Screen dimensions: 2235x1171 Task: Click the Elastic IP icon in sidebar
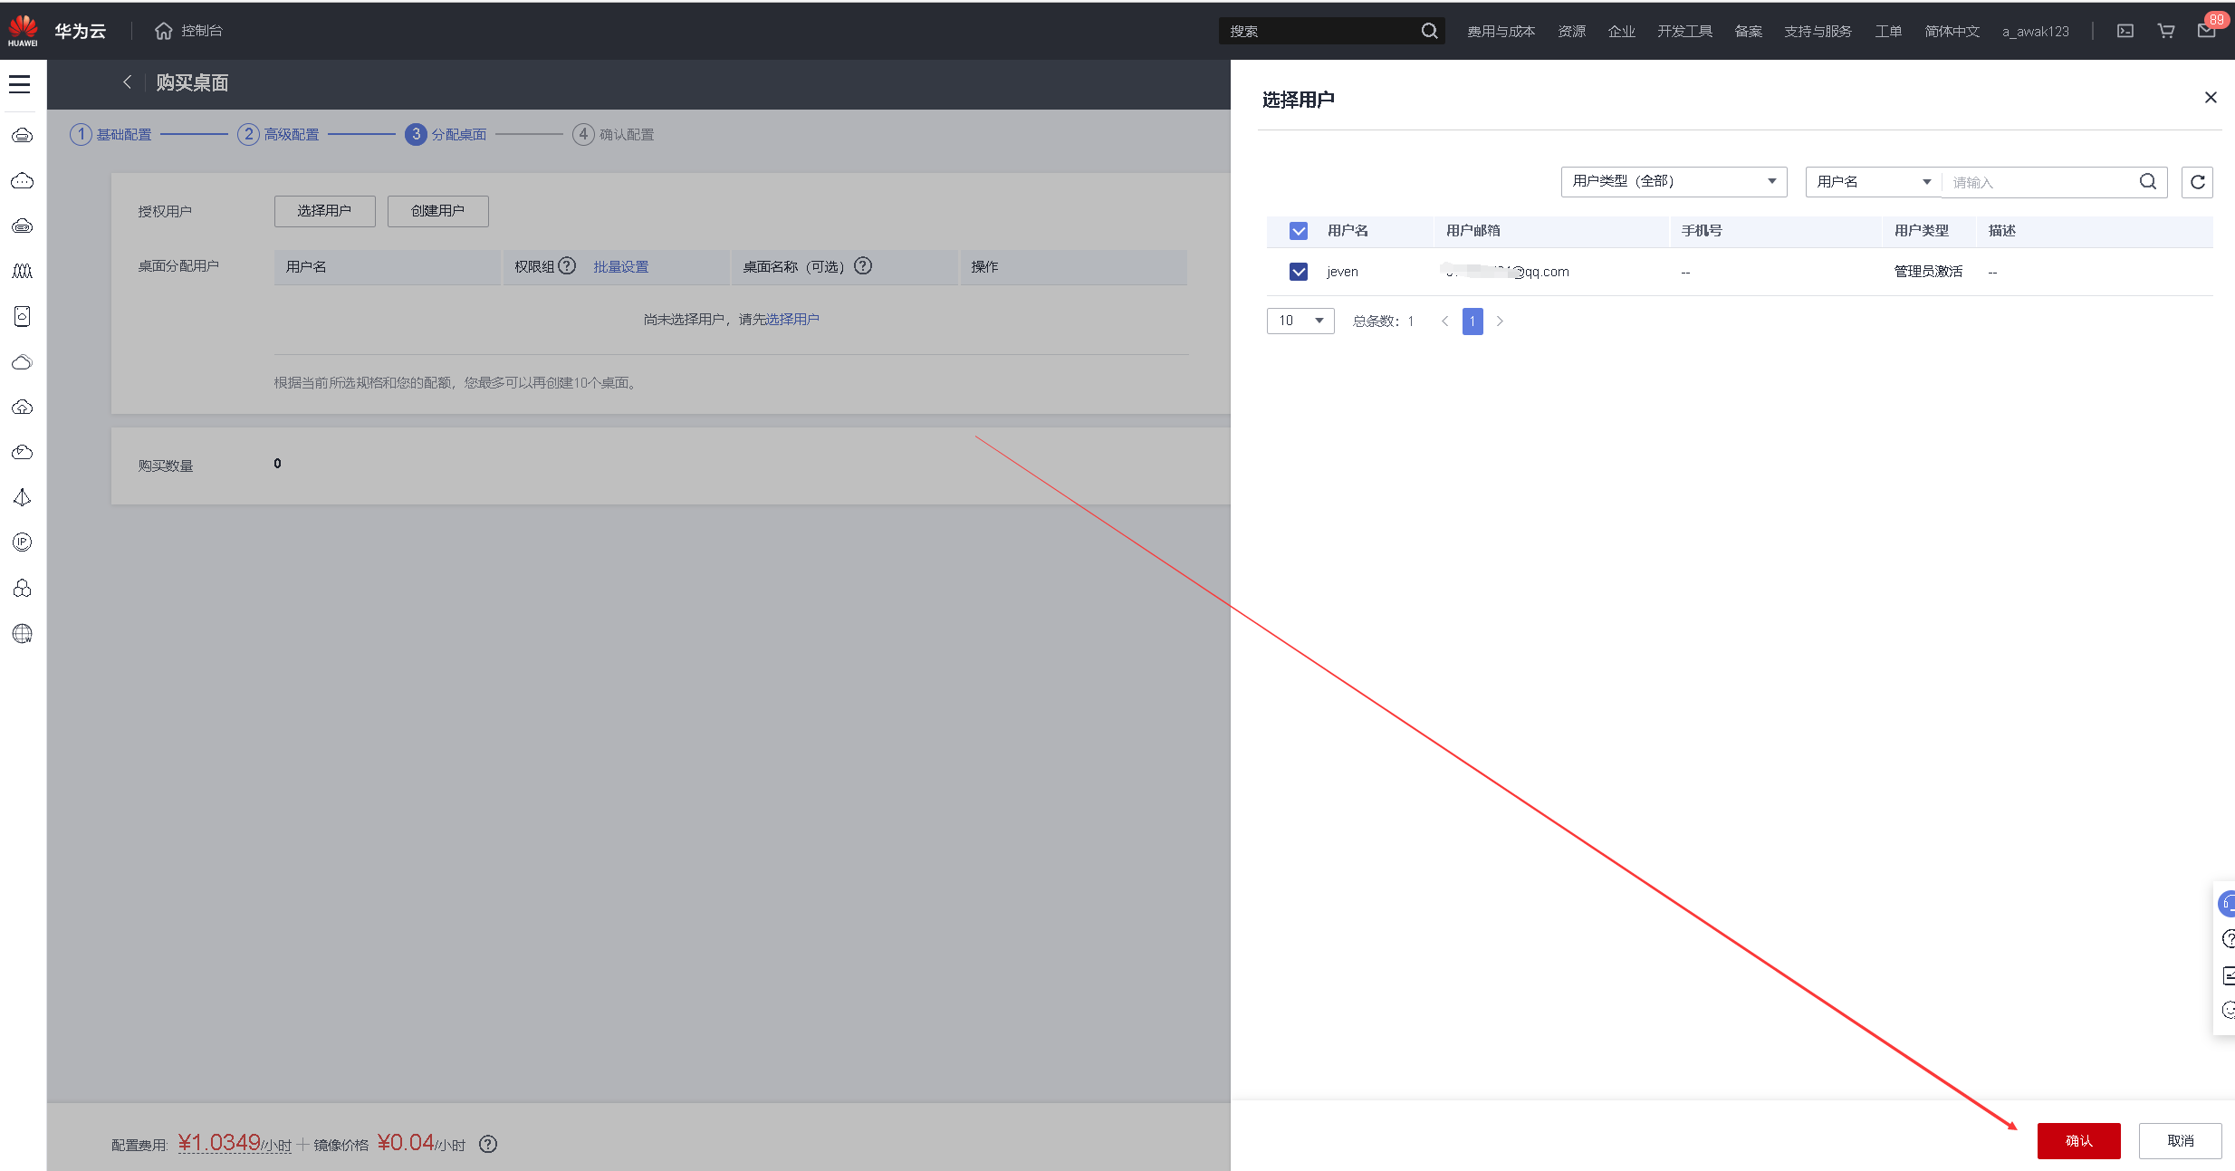(23, 542)
